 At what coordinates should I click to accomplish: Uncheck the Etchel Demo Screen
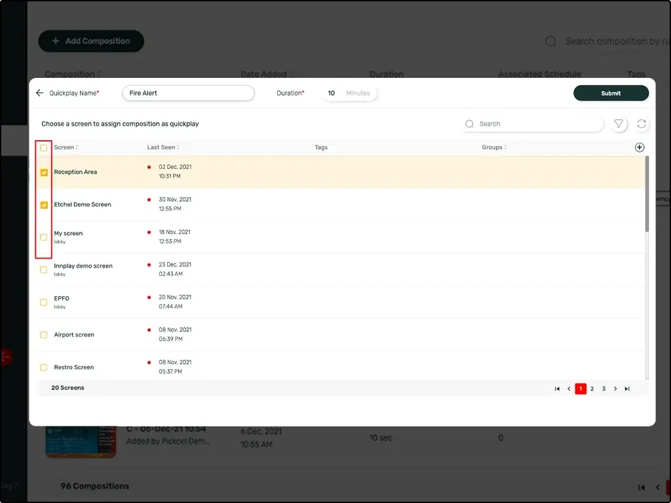[x=43, y=204]
